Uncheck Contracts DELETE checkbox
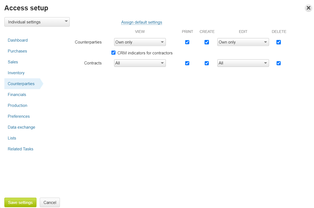Viewport: 314px width, 208px height. (279, 63)
